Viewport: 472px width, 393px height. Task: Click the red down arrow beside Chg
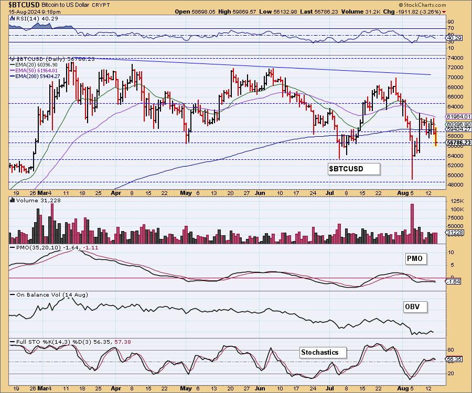click(x=444, y=12)
